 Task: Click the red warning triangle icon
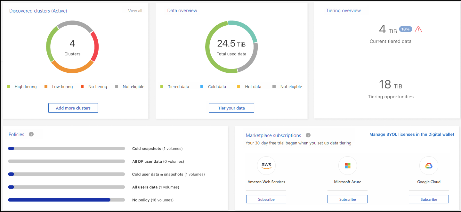coord(418,29)
